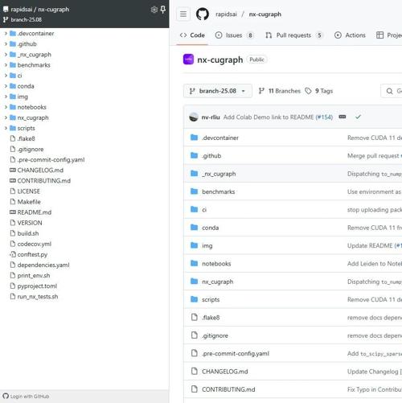402x403 pixels.
Task: Go to GitHub home via Octocat logo
Action: [203, 14]
